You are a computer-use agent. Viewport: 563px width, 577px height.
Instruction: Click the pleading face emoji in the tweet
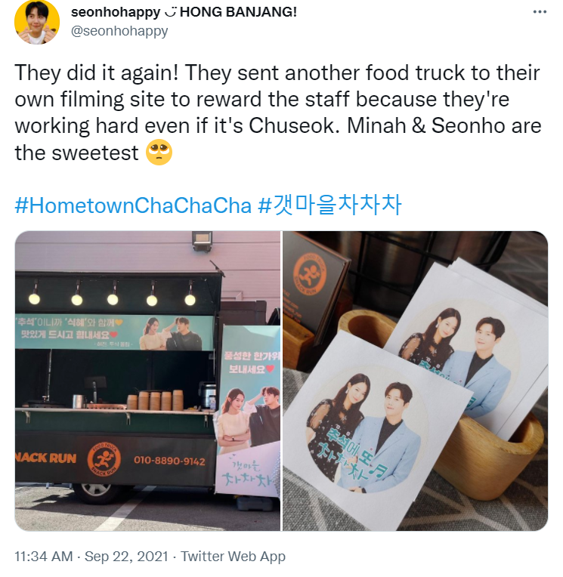[159, 153]
